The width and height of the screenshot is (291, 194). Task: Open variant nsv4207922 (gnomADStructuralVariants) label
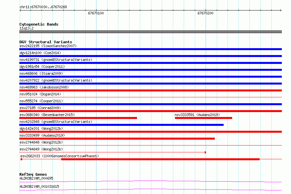click(56, 80)
